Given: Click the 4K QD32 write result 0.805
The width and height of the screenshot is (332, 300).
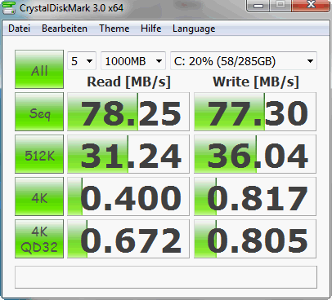Looking at the screenshot, I should [255, 239].
